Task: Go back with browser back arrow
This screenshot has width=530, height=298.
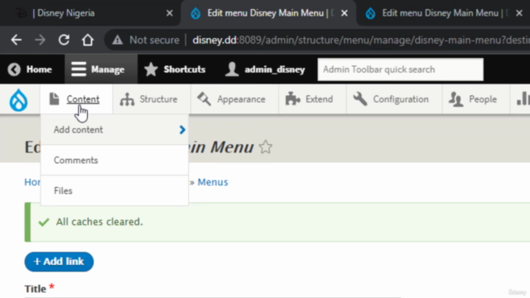Action: click(16, 41)
